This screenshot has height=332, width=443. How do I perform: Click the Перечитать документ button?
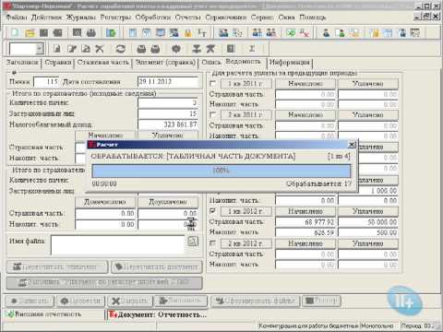pos(157,267)
